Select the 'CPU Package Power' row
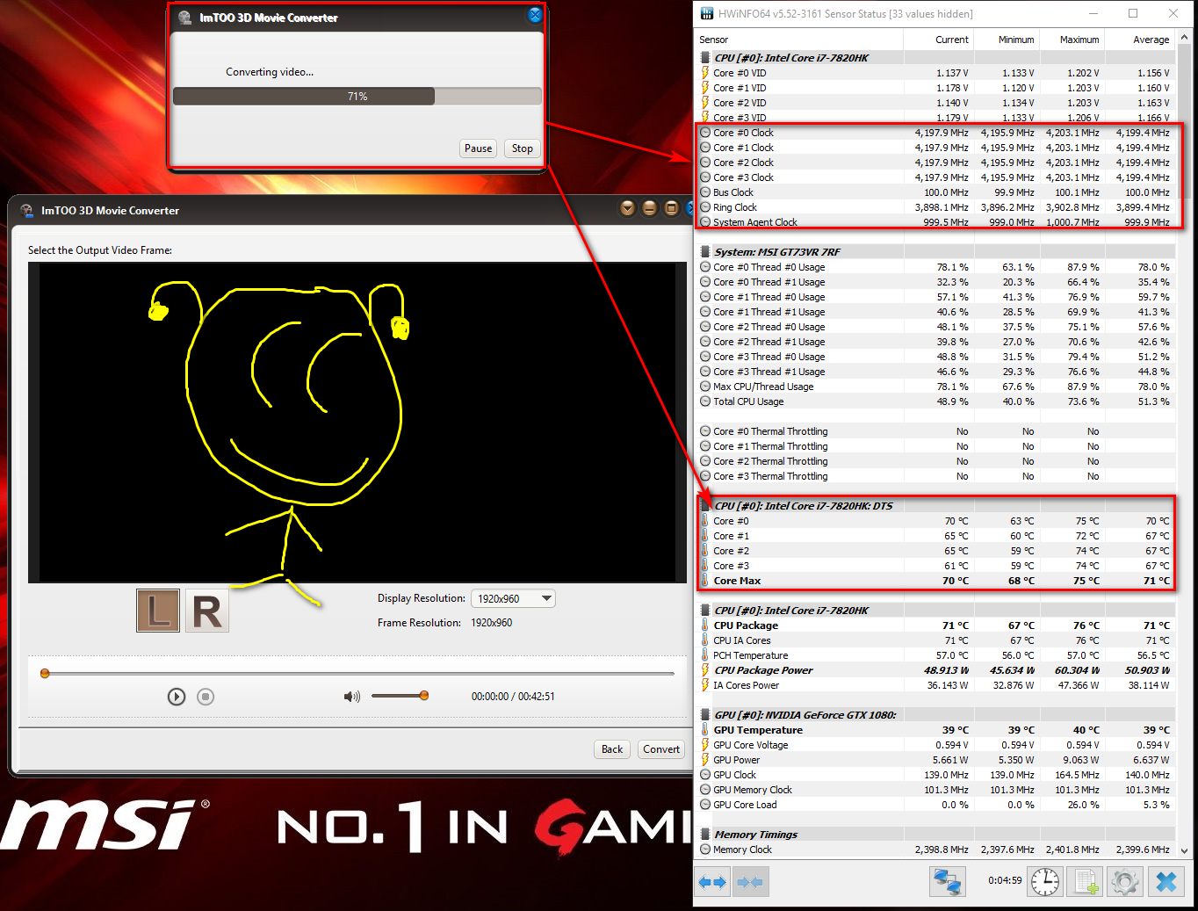The image size is (1198, 911). 936,670
